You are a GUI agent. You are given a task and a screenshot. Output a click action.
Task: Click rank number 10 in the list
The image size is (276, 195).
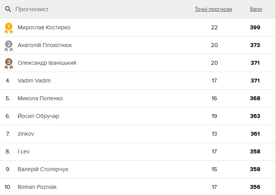pos(8,187)
